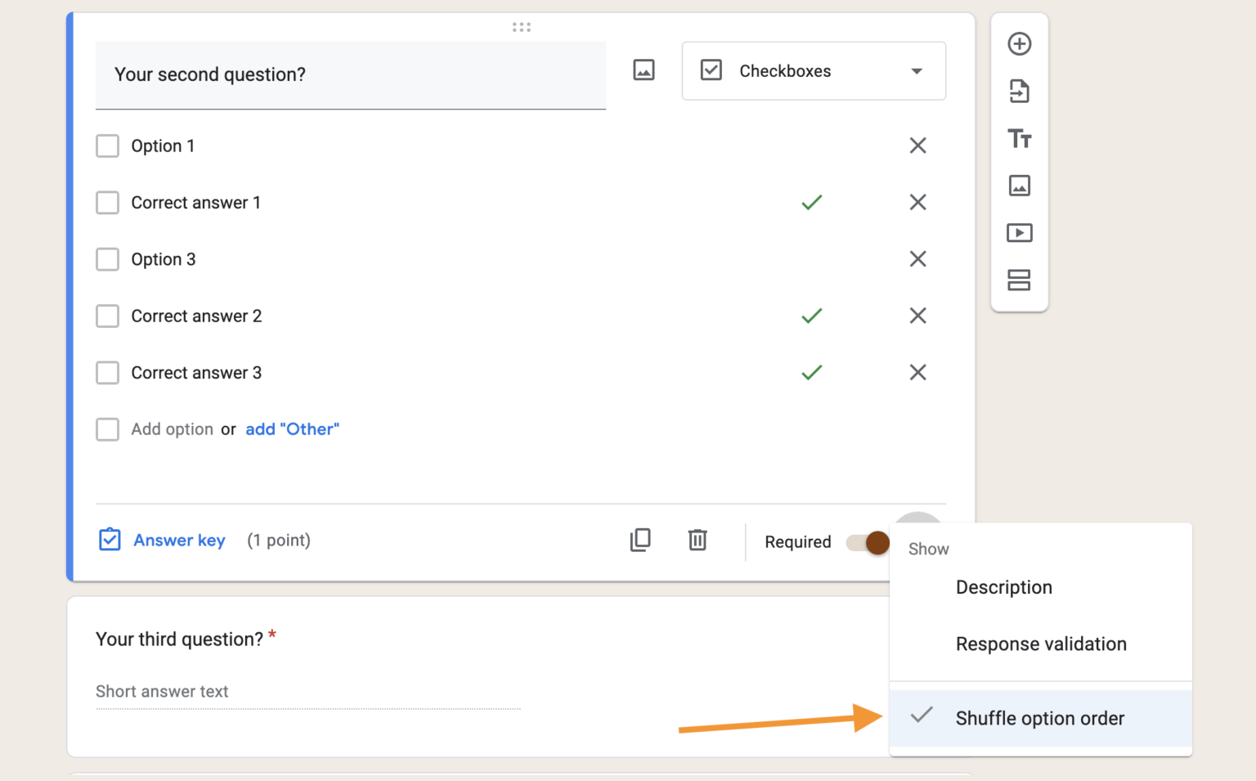Click the image icon beside the question title
Screen dimensions: 1256x781
pos(644,70)
